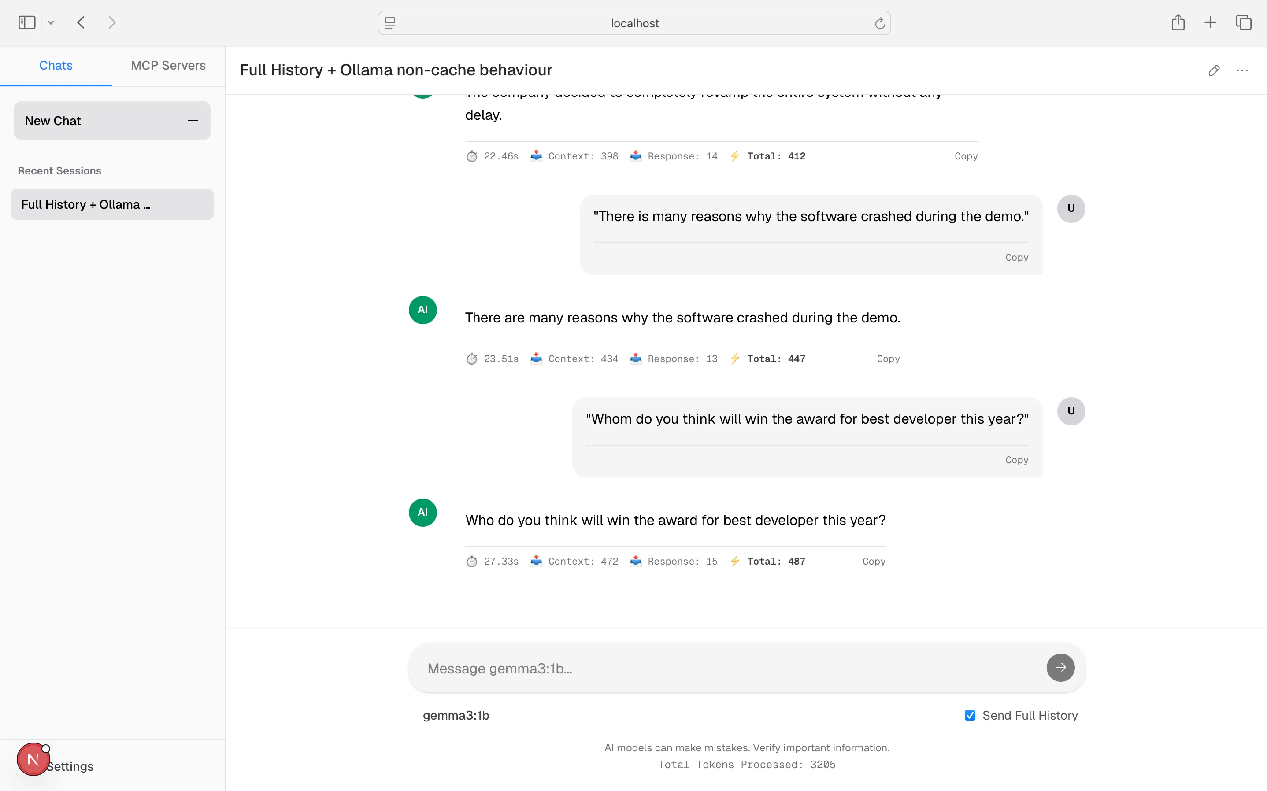Reload the page with the refresh icon
Viewport: 1267px width, 791px height.
[879, 23]
